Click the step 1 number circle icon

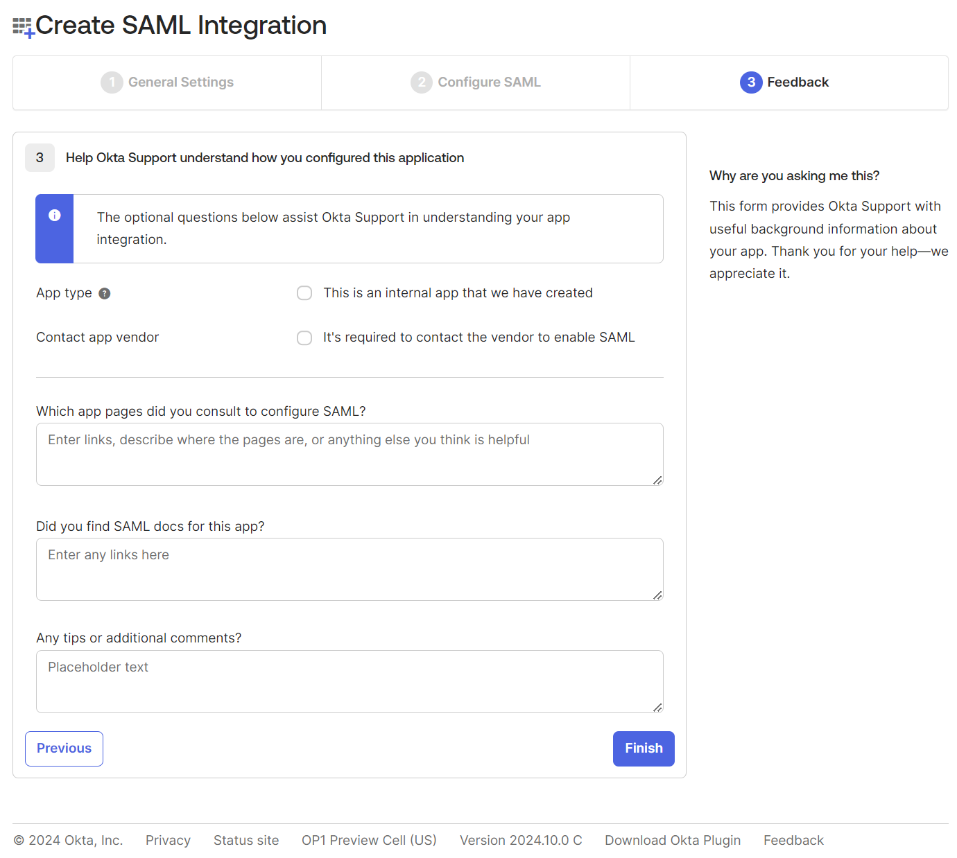coord(112,82)
